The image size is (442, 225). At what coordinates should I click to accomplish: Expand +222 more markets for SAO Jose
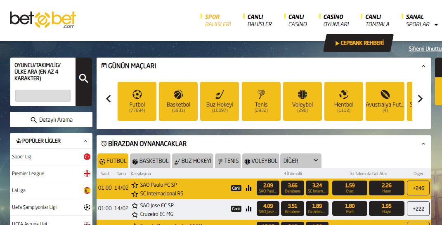click(x=418, y=209)
